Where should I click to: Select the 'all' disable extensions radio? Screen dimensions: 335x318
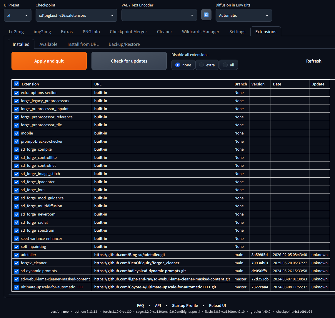click(x=225, y=65)
